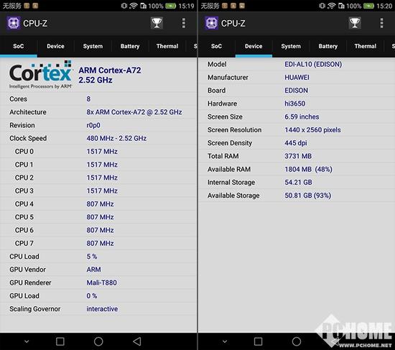Tap 'ARM Cortex-A72' heading text

(x=110, y=70)
